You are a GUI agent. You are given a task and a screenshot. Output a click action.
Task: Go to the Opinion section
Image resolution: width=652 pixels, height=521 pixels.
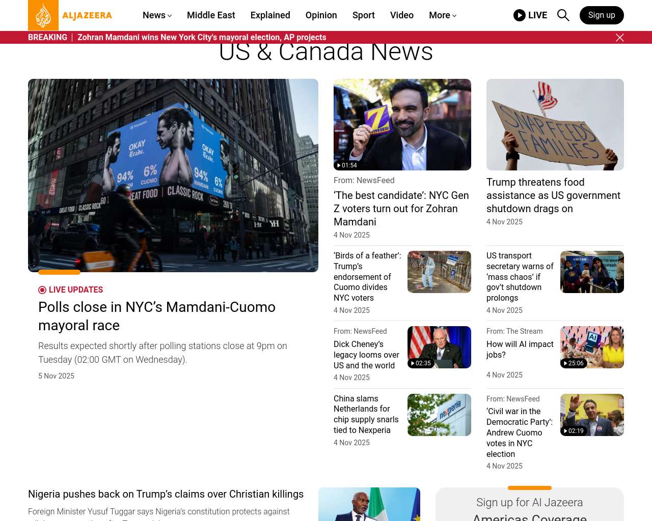[x=321, y=15]
